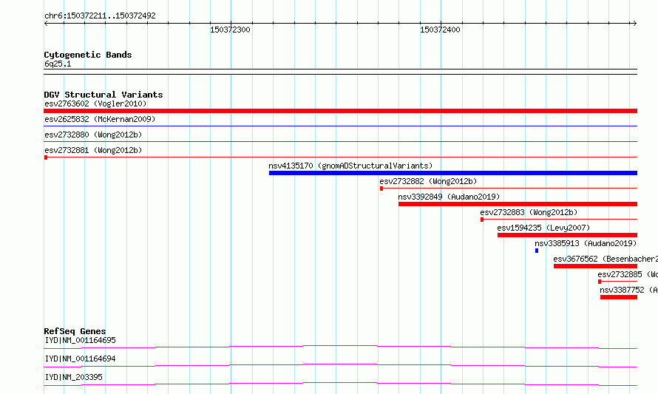Open the DGV Structural Variants track title
This screenshot has width=658, height=394.
click(104, 95)
